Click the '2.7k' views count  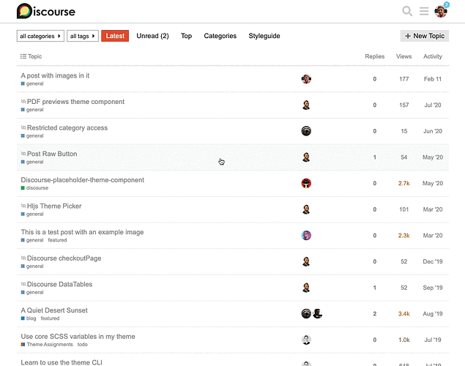[404, 184]
